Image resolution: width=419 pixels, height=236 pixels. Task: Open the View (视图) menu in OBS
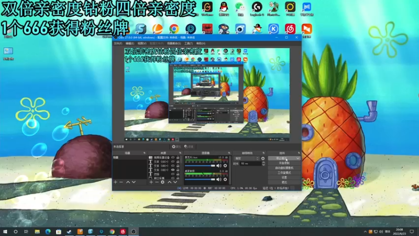pyautogui.click(x=142, y=44)
